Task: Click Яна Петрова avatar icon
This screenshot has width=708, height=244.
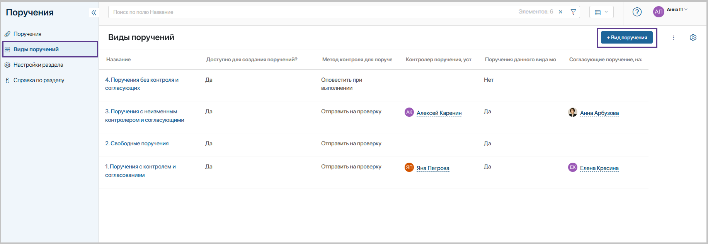Action: point(409,167)
